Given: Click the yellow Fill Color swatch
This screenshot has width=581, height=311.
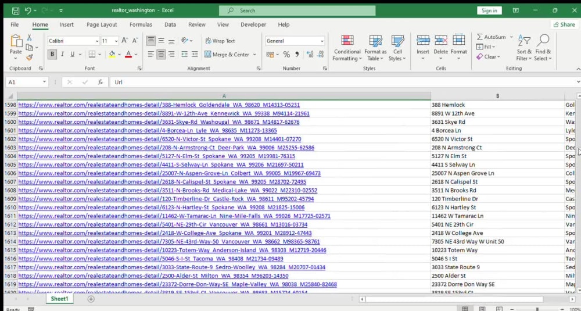Looking at the screenshot, I should [112, 55].
